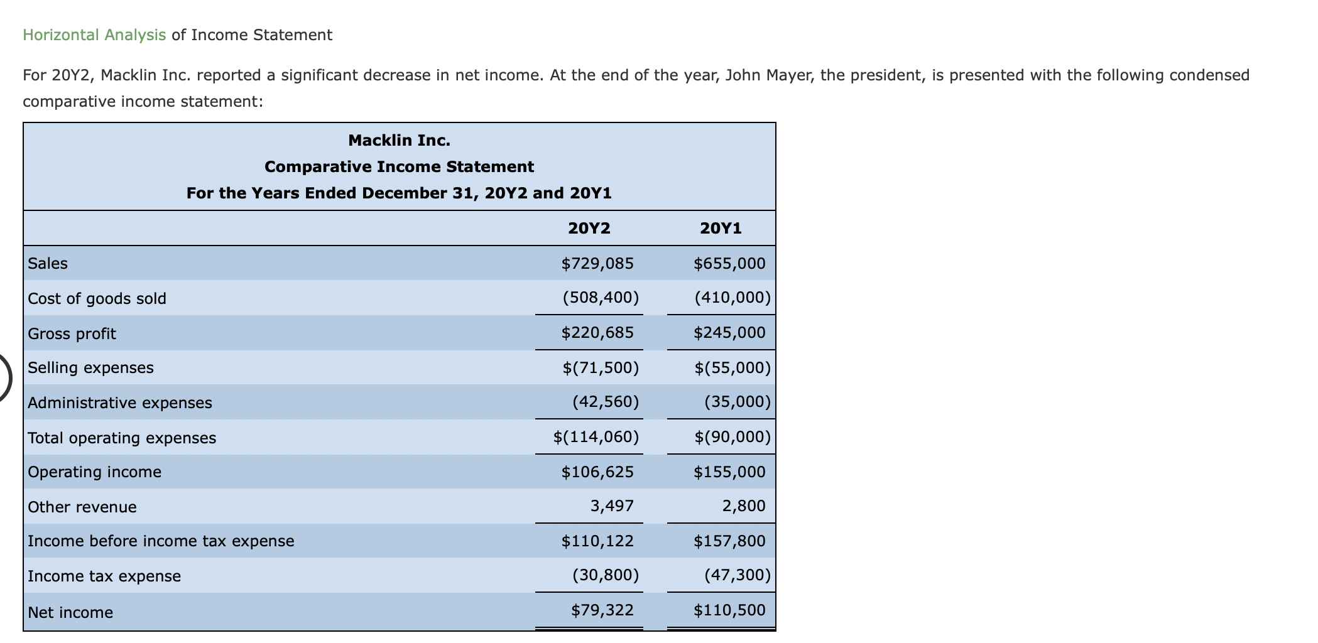
Task: Click the Gross profit row label
Action: click(x=71, y=333)
